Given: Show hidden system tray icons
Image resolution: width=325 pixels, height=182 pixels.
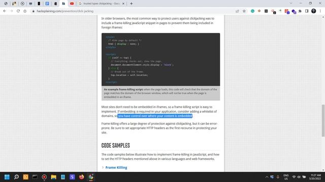Looking at the screenshot, I should click(267, 177).
